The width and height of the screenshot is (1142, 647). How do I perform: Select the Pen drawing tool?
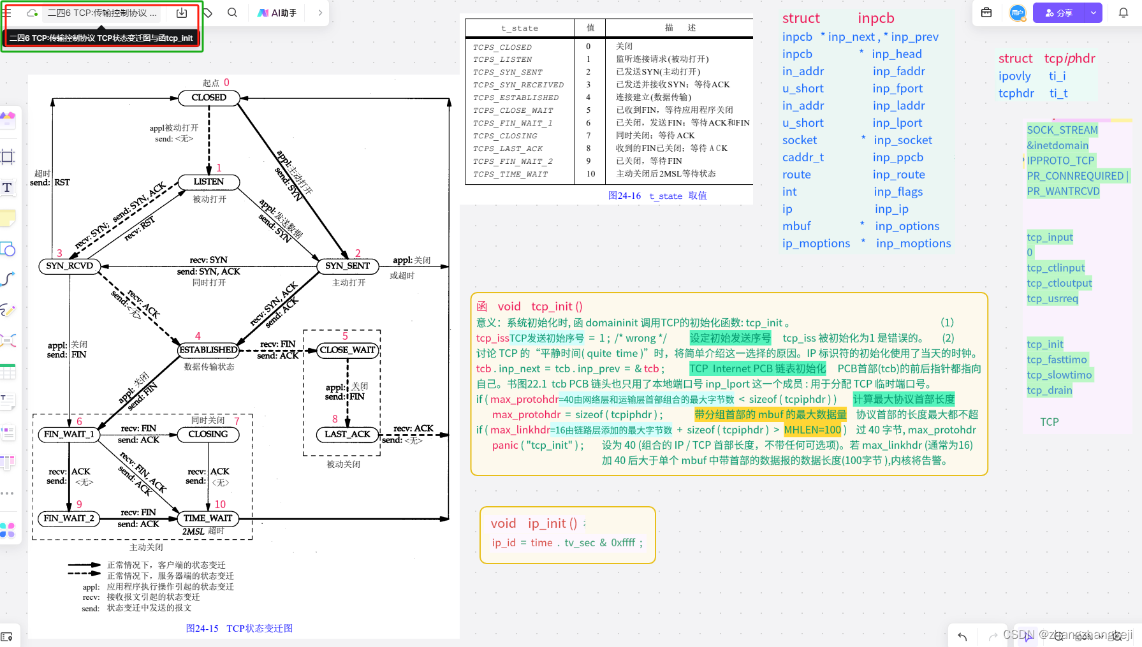[8, 310]
